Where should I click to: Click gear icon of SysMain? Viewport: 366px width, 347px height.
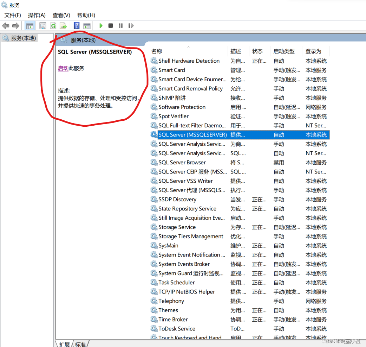(x=154, y=246)
